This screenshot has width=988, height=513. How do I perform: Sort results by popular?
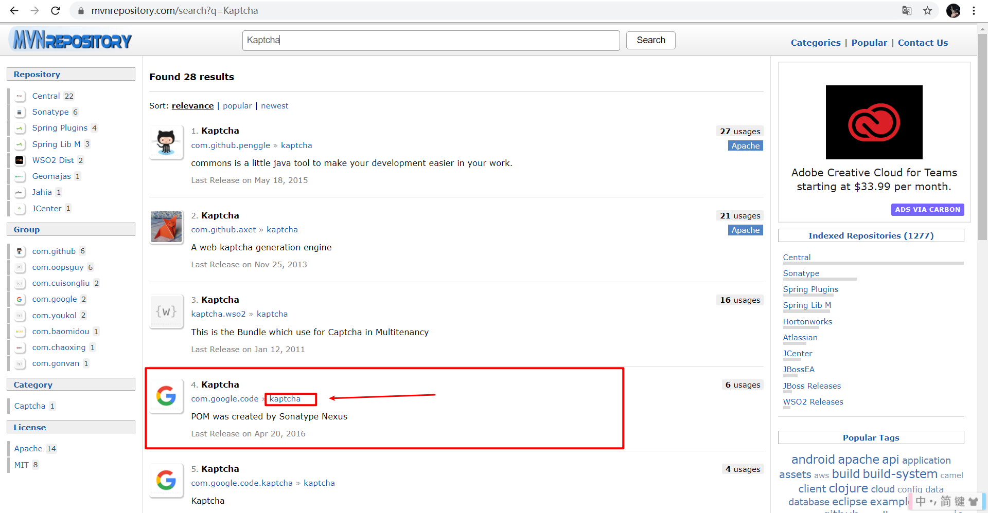point(237,106)
